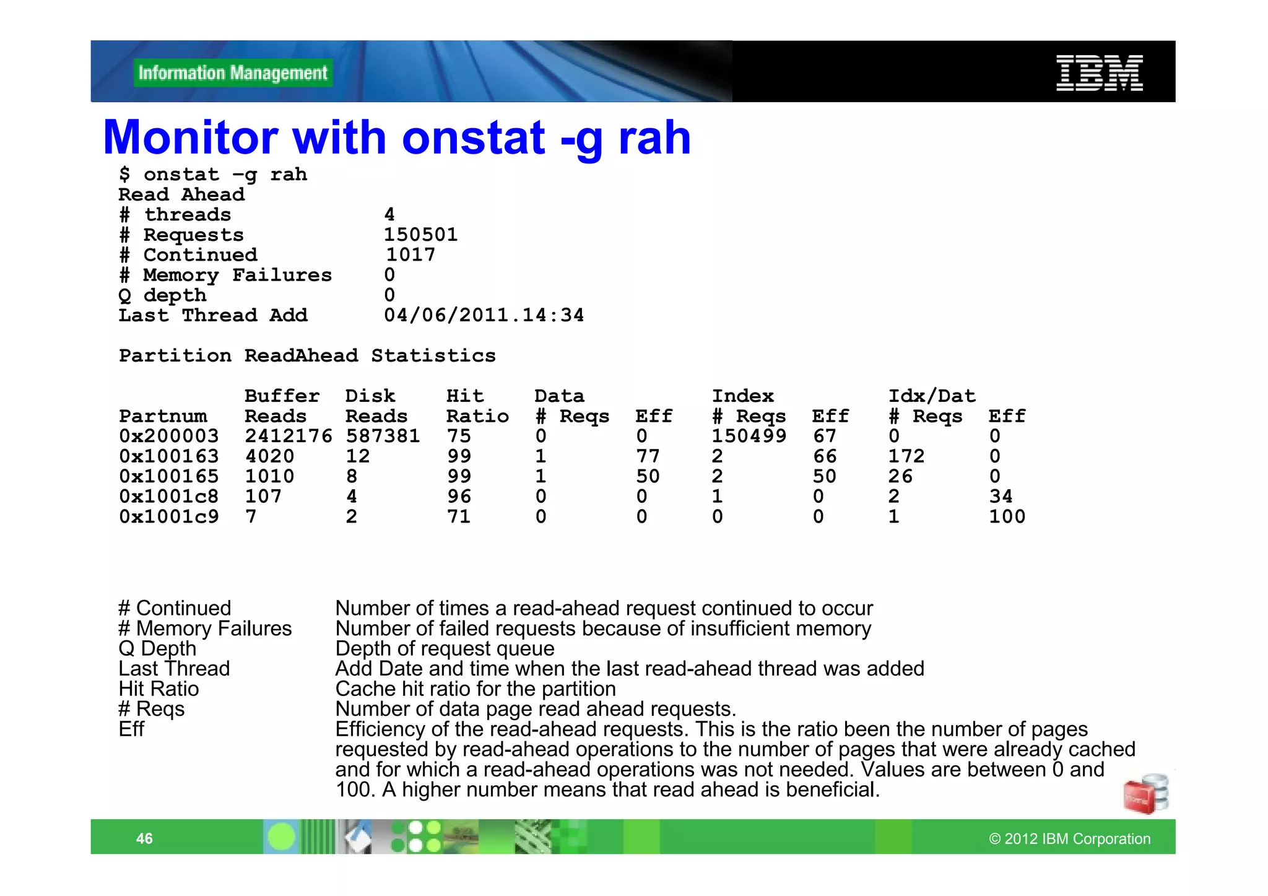The width and height of the screenshot is (1268, 896).
Task: Click the '# Memory Failures' glossary term
Action: tap(205, 629)
